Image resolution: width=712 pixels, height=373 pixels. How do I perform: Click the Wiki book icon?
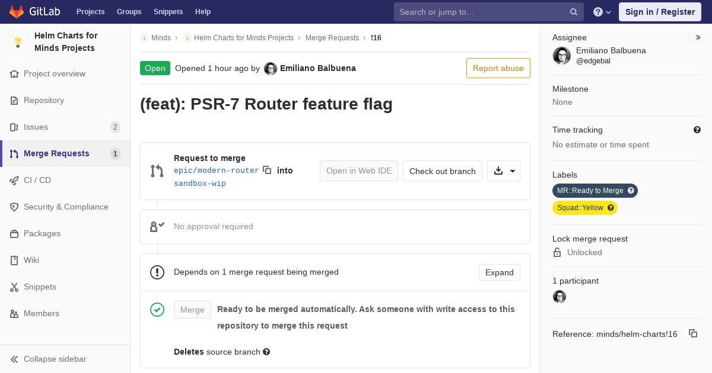pyautogui.click(x=14, y=261)
